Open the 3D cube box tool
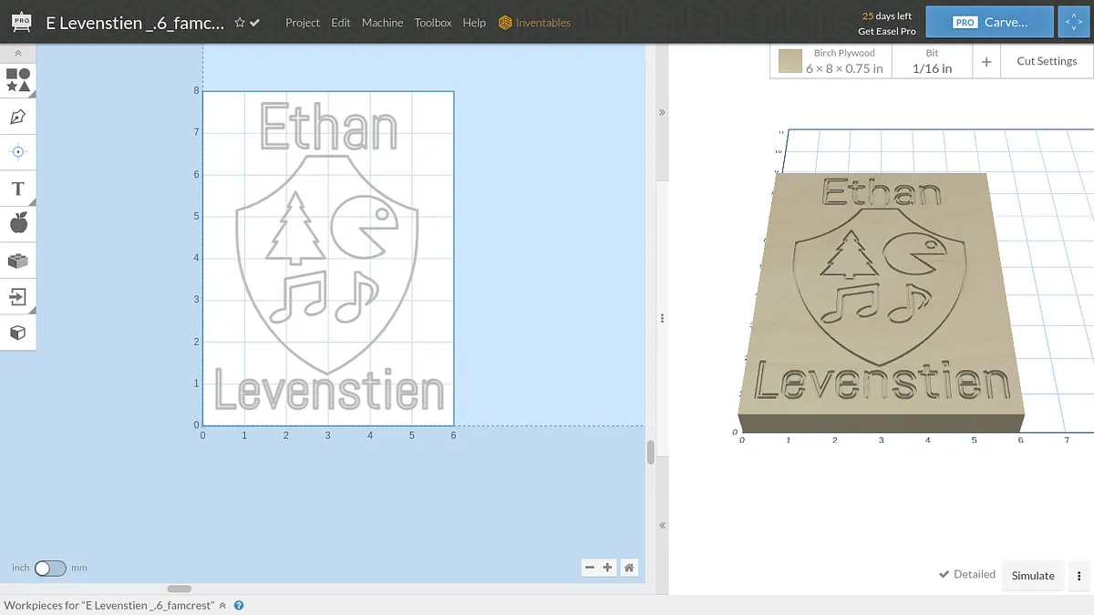Image resolution: width=1094 pixels, height=615 pixels. point(17,333)
